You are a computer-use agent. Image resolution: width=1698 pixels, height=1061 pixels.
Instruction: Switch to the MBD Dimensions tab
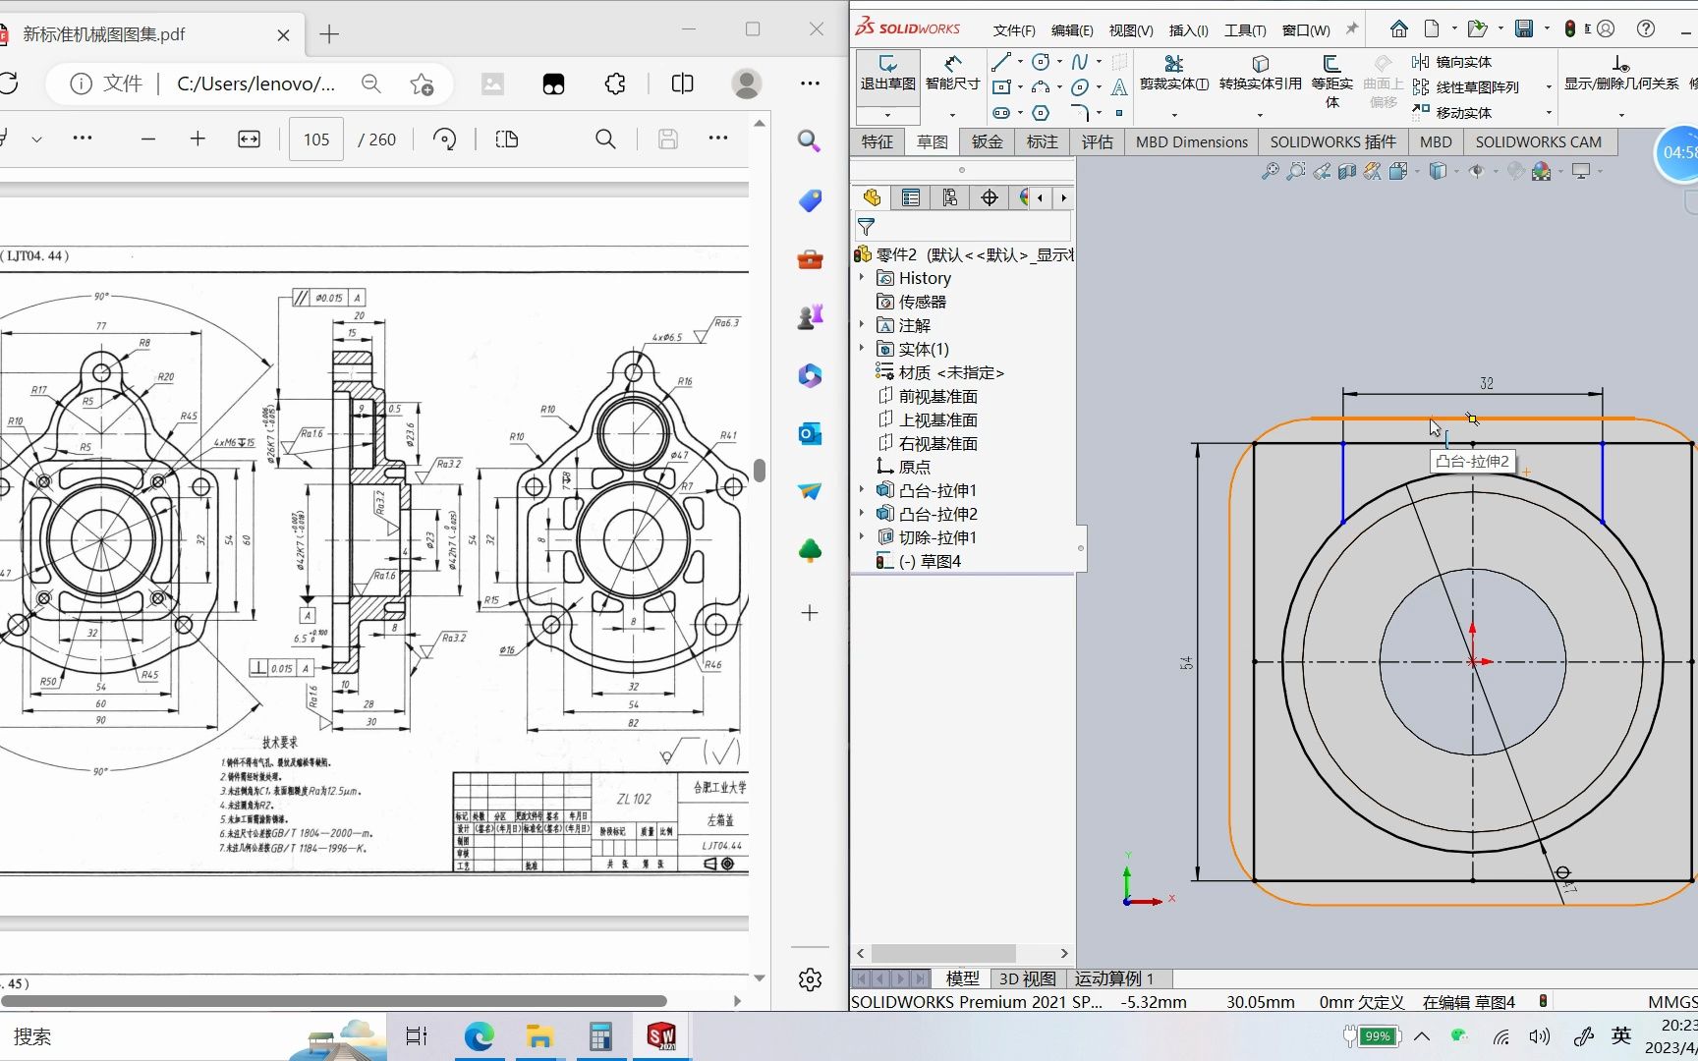[x=1192, y=142]
